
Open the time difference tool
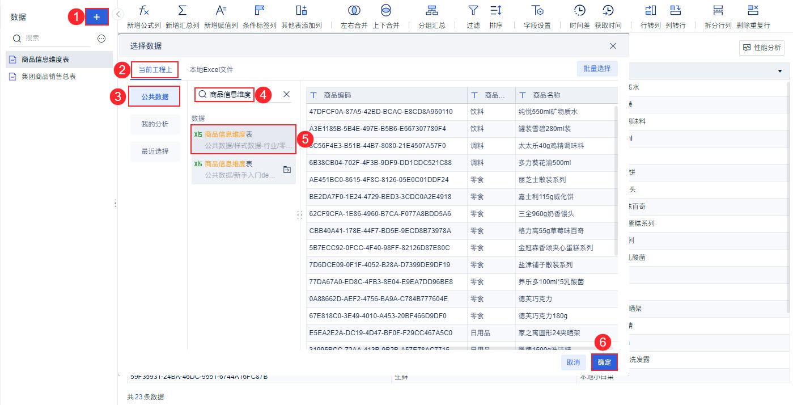click(580, 17)
